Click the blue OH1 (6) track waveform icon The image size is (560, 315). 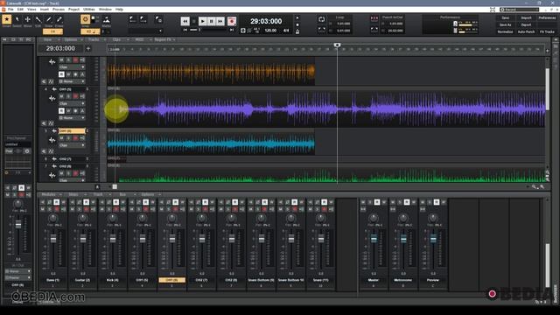pyautogui.click(x=52, y=140)
